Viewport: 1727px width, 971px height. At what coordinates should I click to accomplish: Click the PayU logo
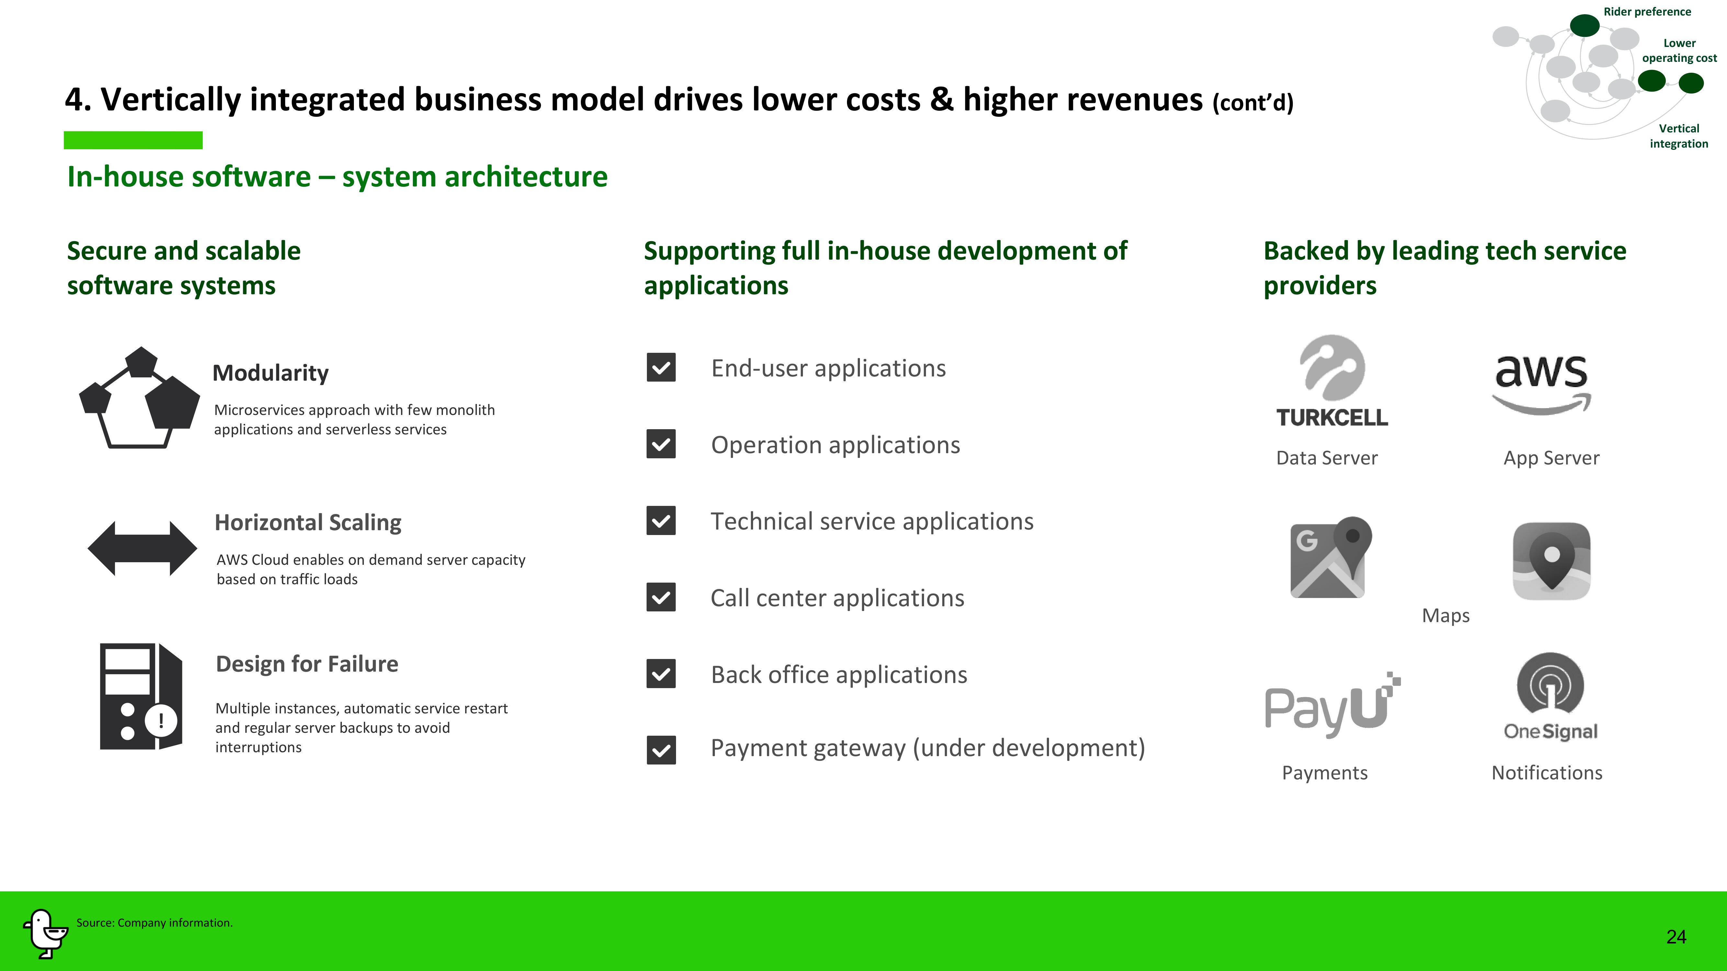1333,705
